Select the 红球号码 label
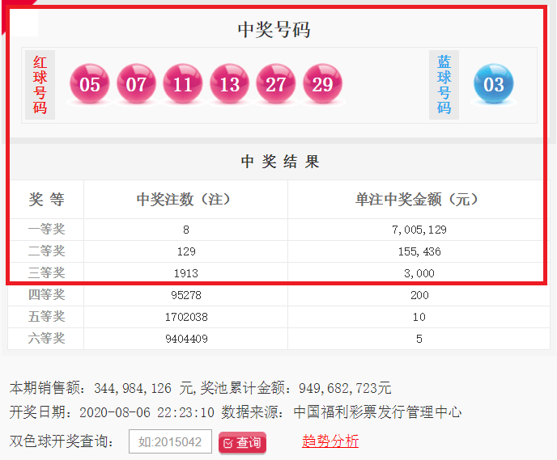557x460 pixels. [x=40, y=85]
